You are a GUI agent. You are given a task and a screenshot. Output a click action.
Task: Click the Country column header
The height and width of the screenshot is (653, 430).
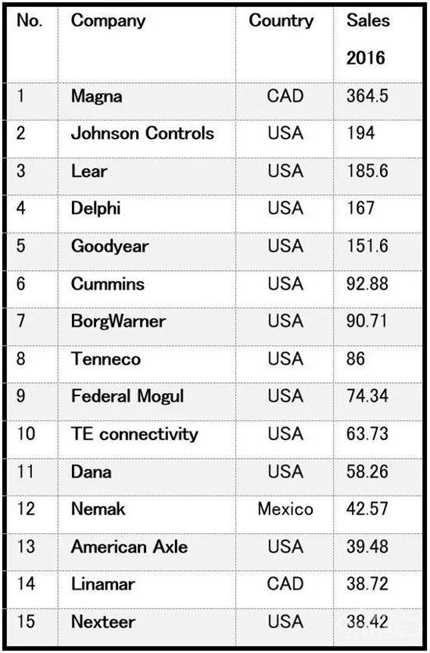pos(281,20)
